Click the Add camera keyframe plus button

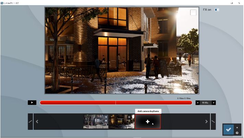[x=148, y=122]
